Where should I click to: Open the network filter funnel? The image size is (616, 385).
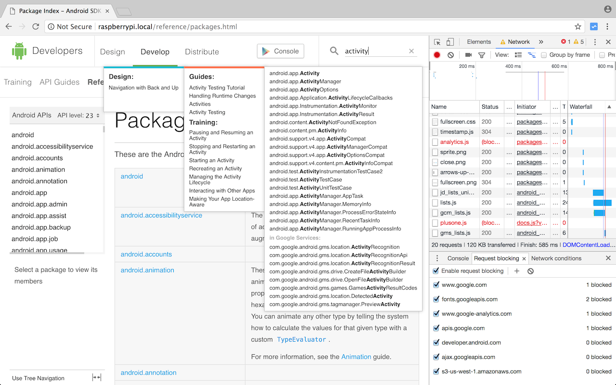click(x=481, y=55)
